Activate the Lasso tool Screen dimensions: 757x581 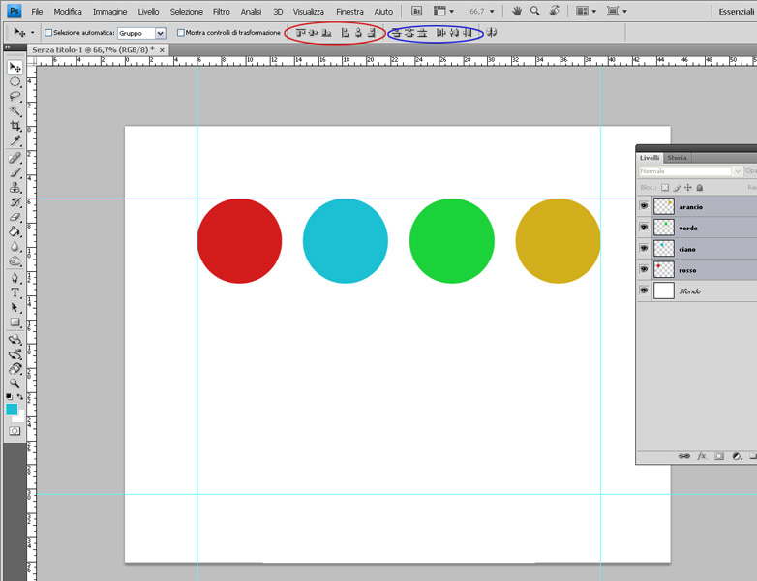click(15, 97)
